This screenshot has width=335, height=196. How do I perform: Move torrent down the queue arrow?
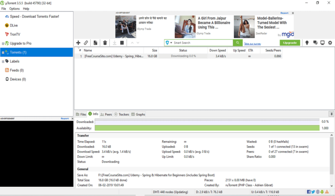point(138,43)
